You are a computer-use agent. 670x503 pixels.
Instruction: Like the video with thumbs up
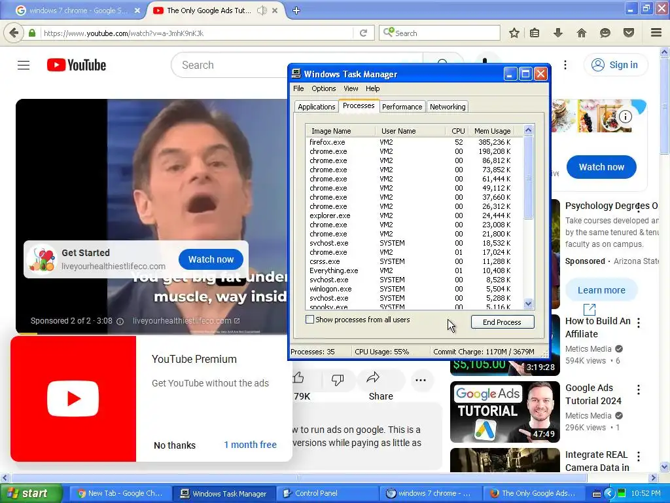[x=298, y=378]
